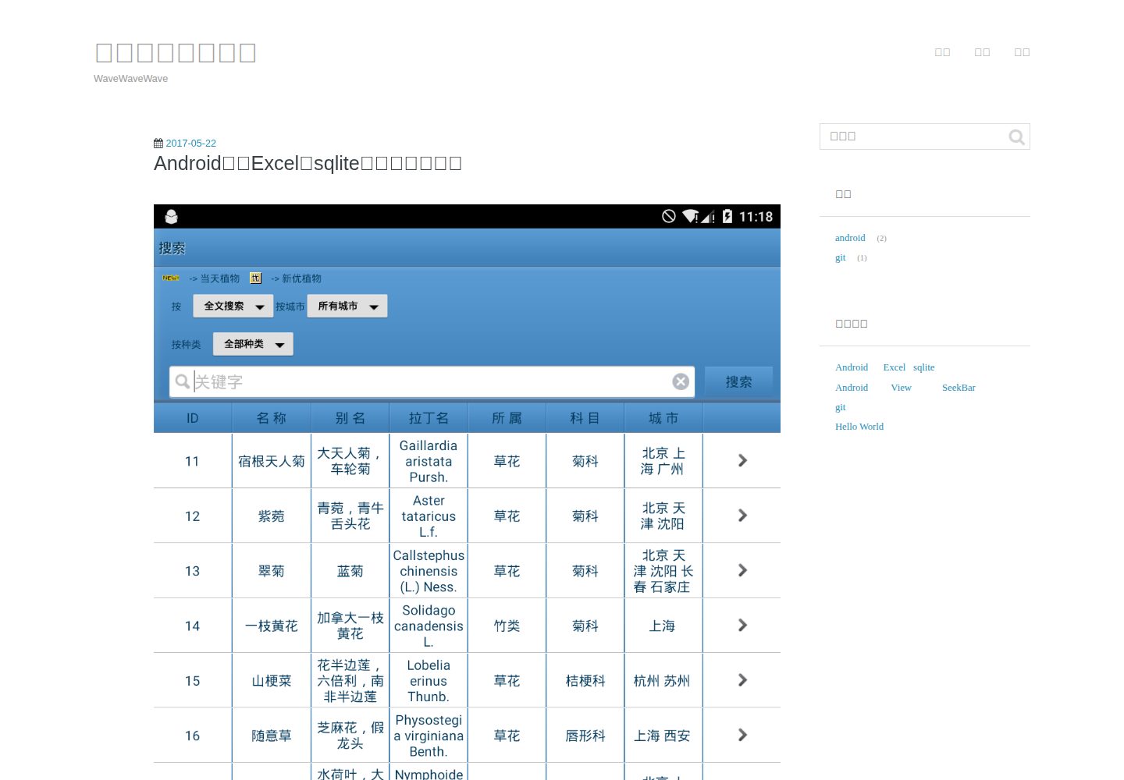Click the 桔梗科 family cell
Image resolution: width=1124 pixels, height=780 pixels.
585,681
